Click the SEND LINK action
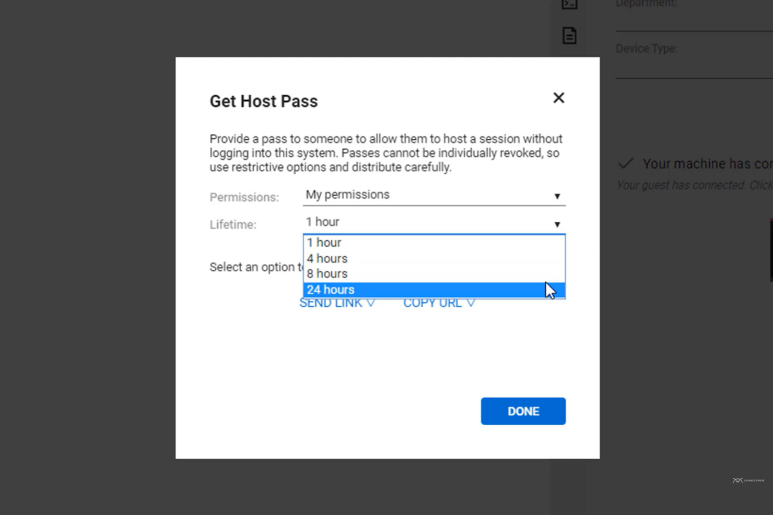This screenshot has height=515, width=773. coord(331,303)
